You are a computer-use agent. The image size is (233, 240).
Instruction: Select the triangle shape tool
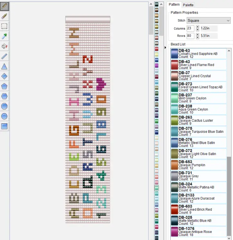coord(5,66)
